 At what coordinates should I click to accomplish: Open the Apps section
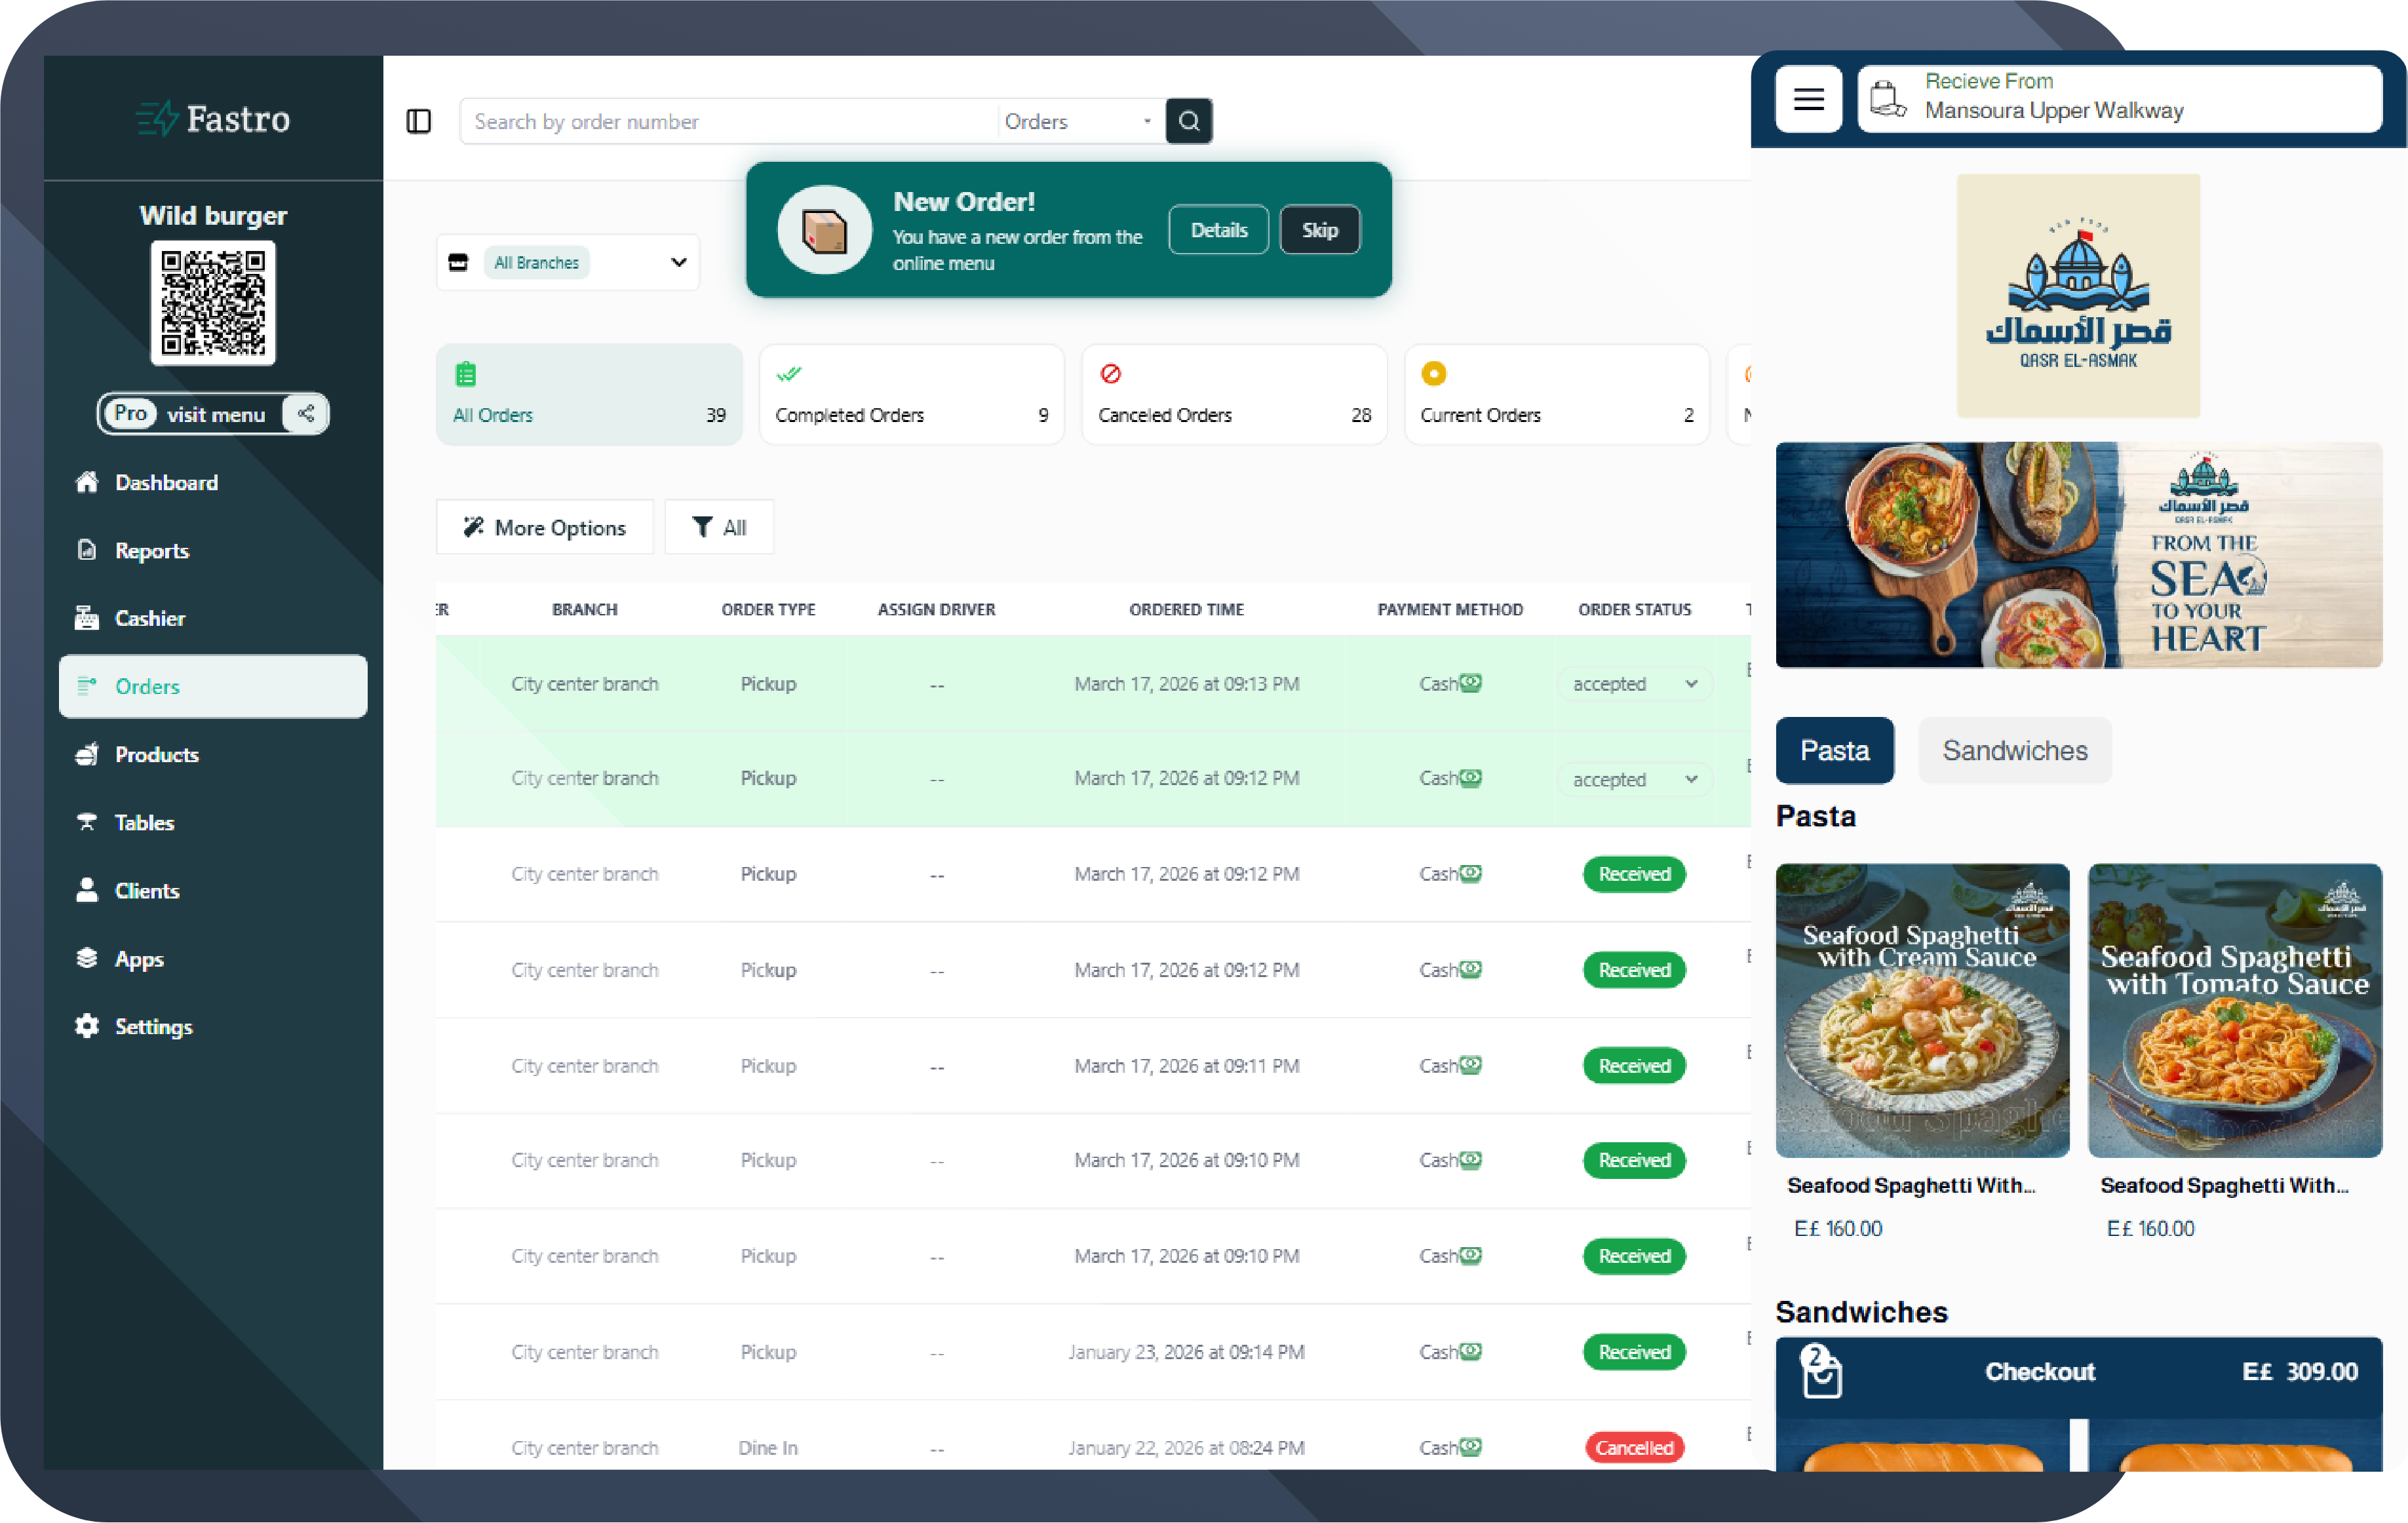click(139, 958)
